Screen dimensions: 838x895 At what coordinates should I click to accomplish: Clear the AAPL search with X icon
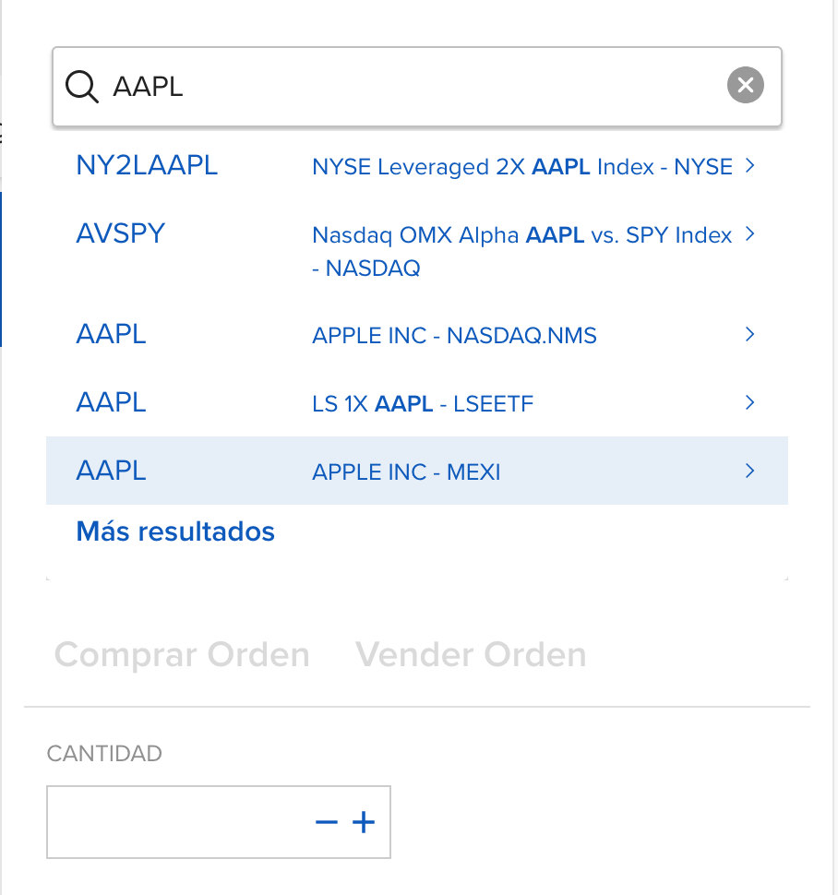point(745,85)
